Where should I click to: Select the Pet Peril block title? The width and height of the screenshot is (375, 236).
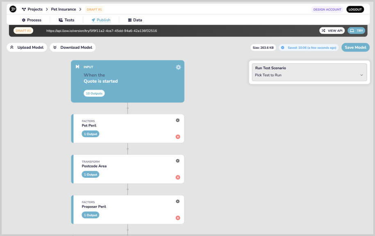point(89,125)
